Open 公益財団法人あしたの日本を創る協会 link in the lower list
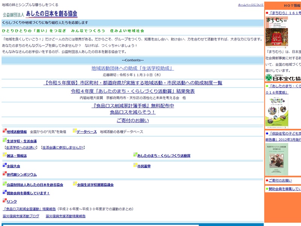 coord(35,185)
